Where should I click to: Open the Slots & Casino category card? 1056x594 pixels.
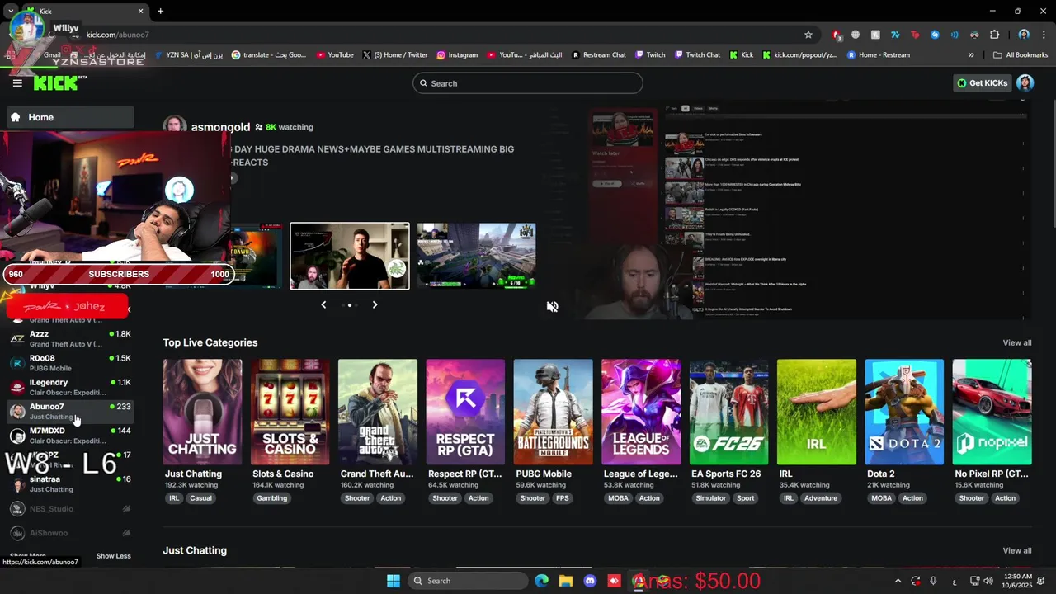click(x=290, y=412)
